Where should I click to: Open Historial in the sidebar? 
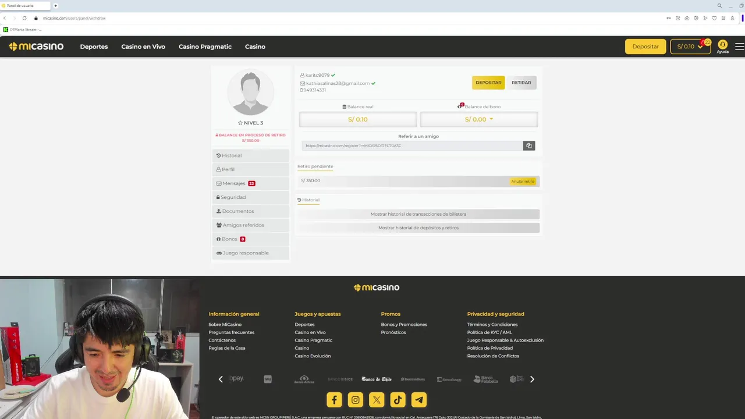tap(250, 155)
